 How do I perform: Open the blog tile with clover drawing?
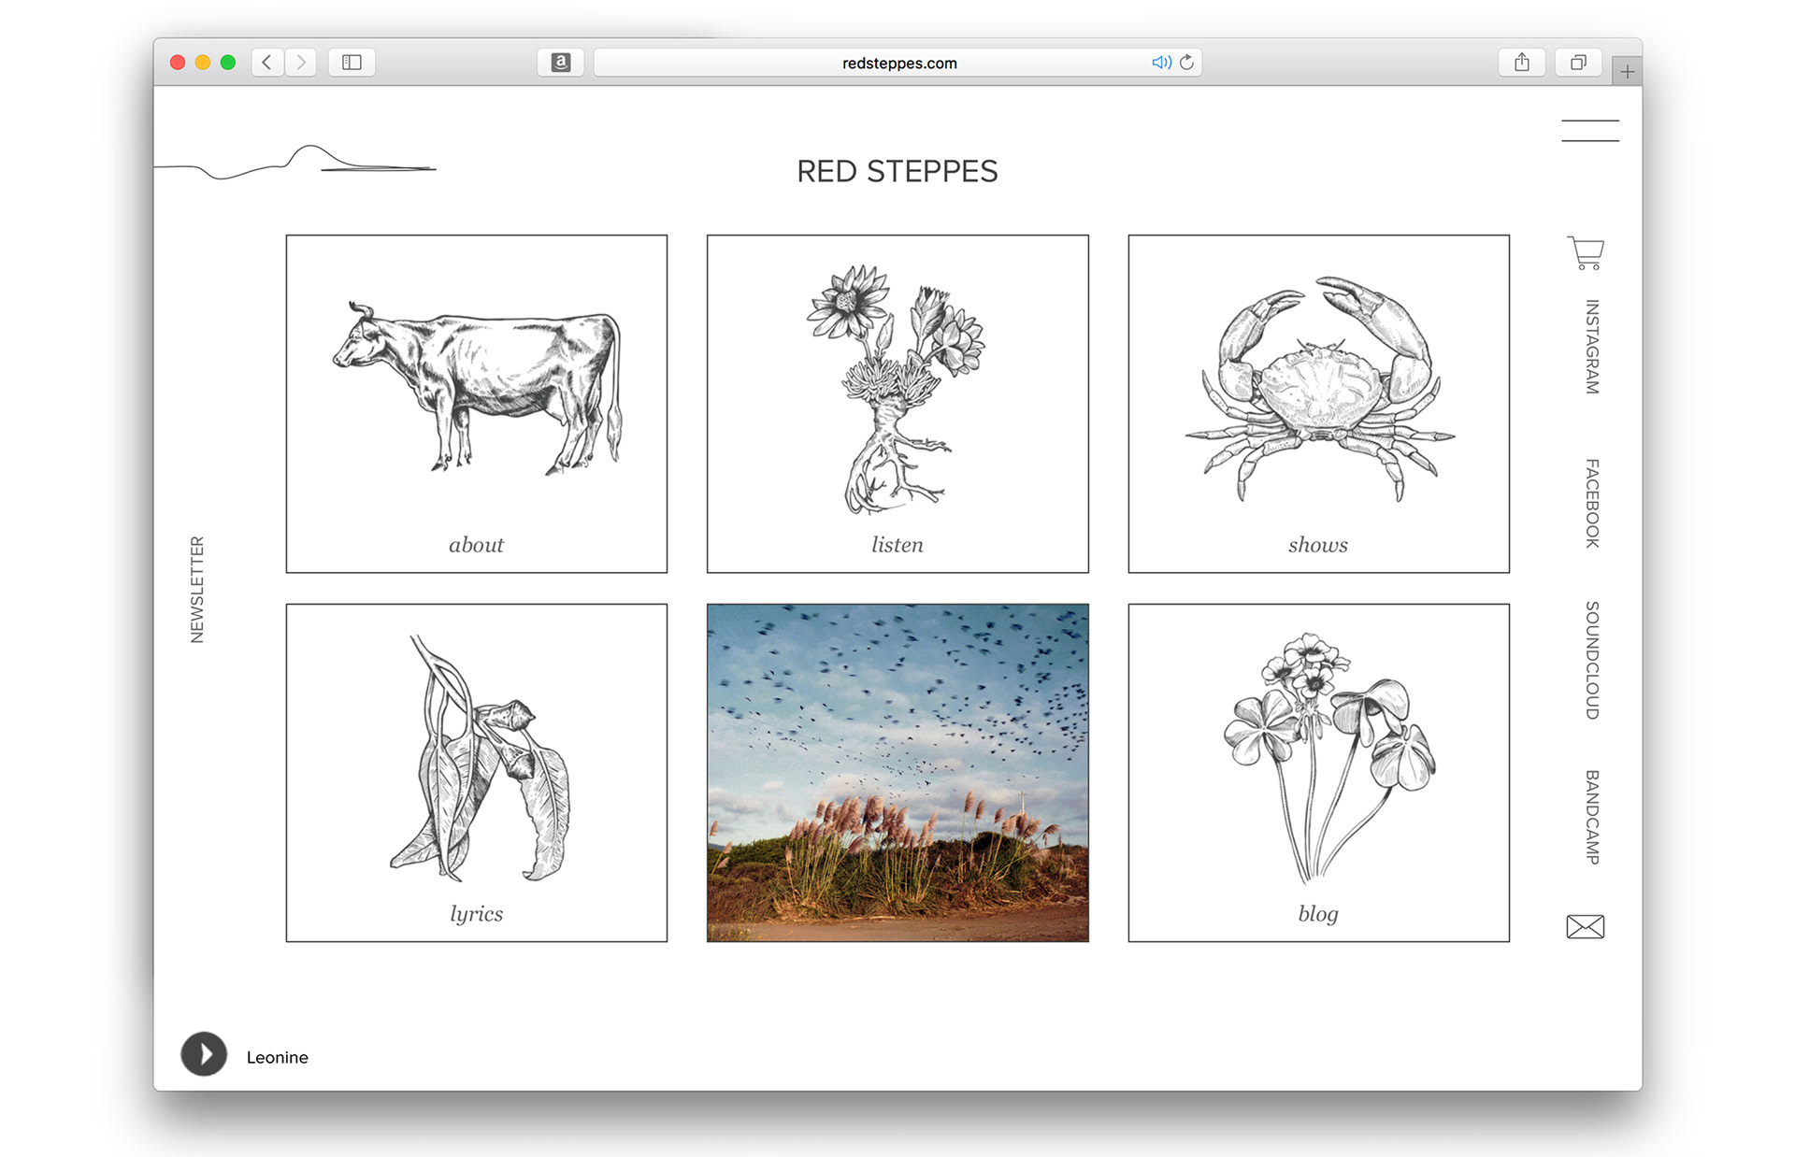(1318, 773)
